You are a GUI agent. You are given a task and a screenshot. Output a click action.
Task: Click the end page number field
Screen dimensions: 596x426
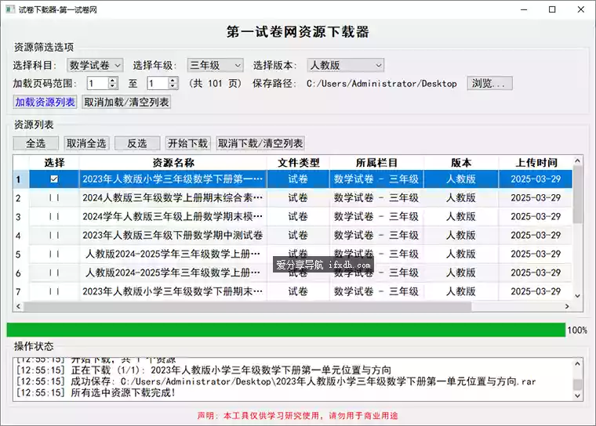pos(158,83)
